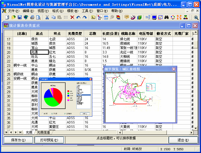The width and height of the screenshot is (201, 153).
Task: Click the vertical scrollbar down arrow of the table
Action: click(x=195, y=128)
